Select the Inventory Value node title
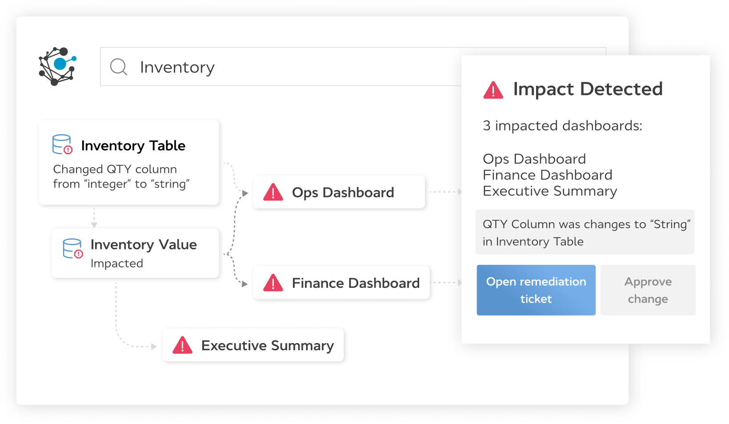The height and width of the screenshot is (424, 729). [144, 244]
